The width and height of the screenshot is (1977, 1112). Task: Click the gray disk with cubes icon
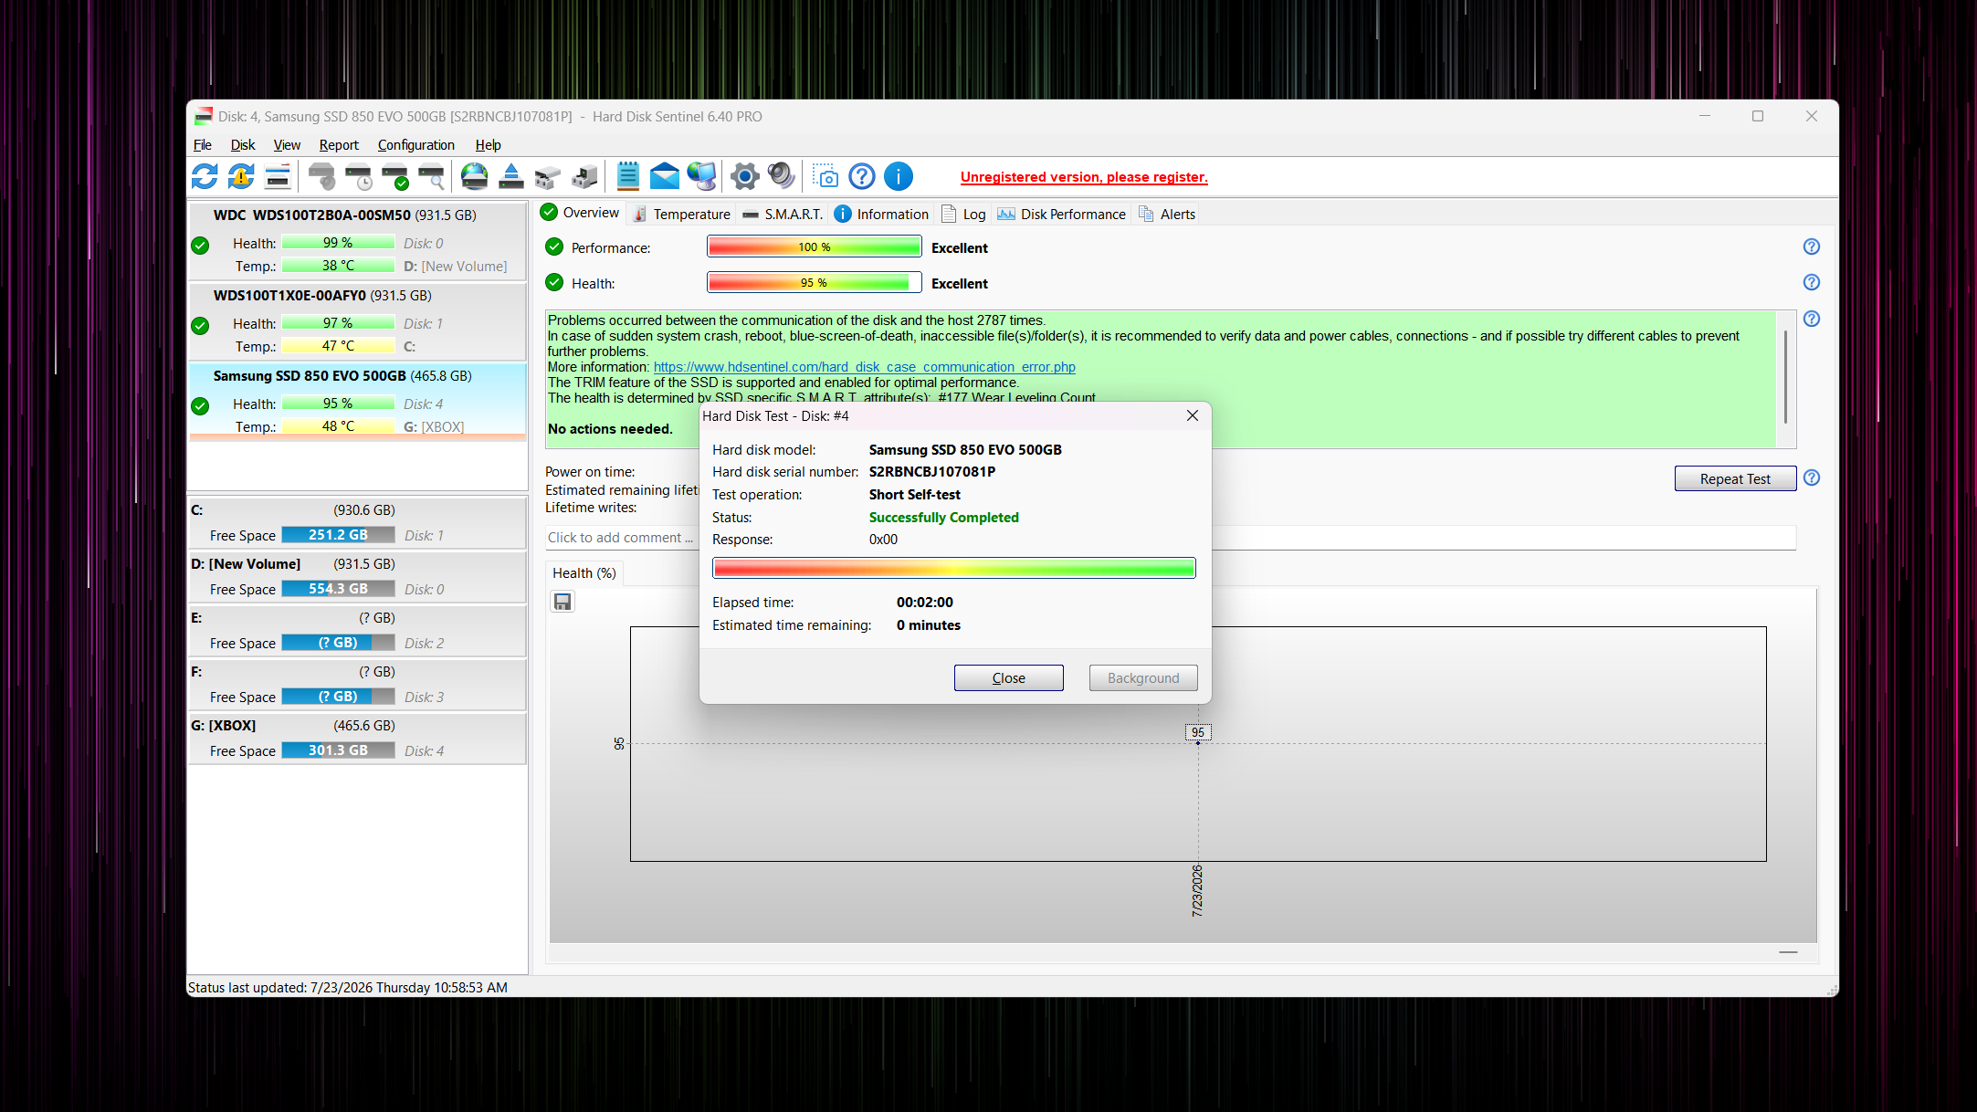[548, 176]
